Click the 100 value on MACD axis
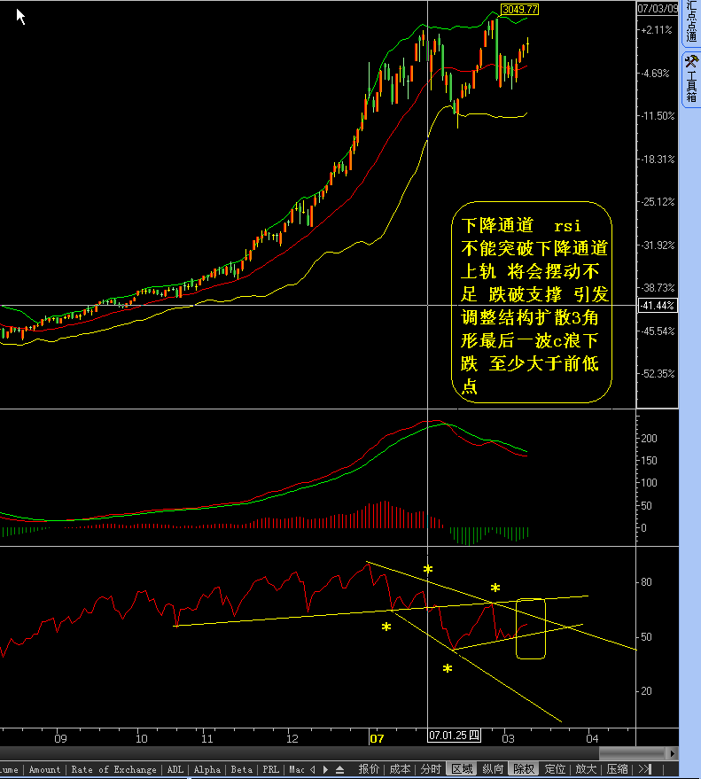701x779 pixels. point(649,483)
